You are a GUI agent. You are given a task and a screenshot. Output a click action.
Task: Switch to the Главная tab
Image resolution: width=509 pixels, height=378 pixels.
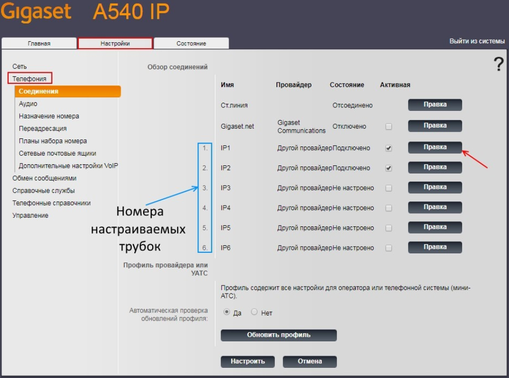click(39, 43)
